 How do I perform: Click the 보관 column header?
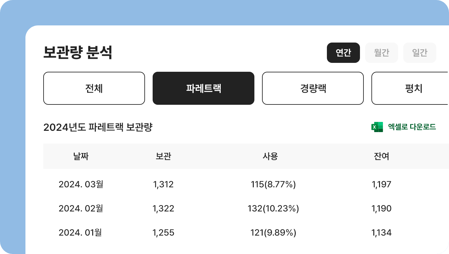(x=163, y=156)
